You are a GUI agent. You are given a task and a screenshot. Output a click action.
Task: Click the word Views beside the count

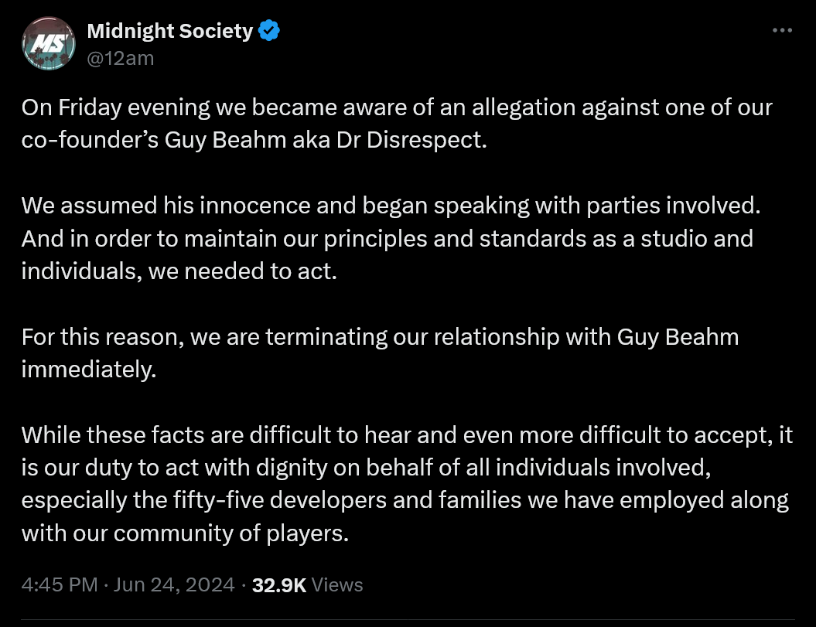[x=337, y=584]
